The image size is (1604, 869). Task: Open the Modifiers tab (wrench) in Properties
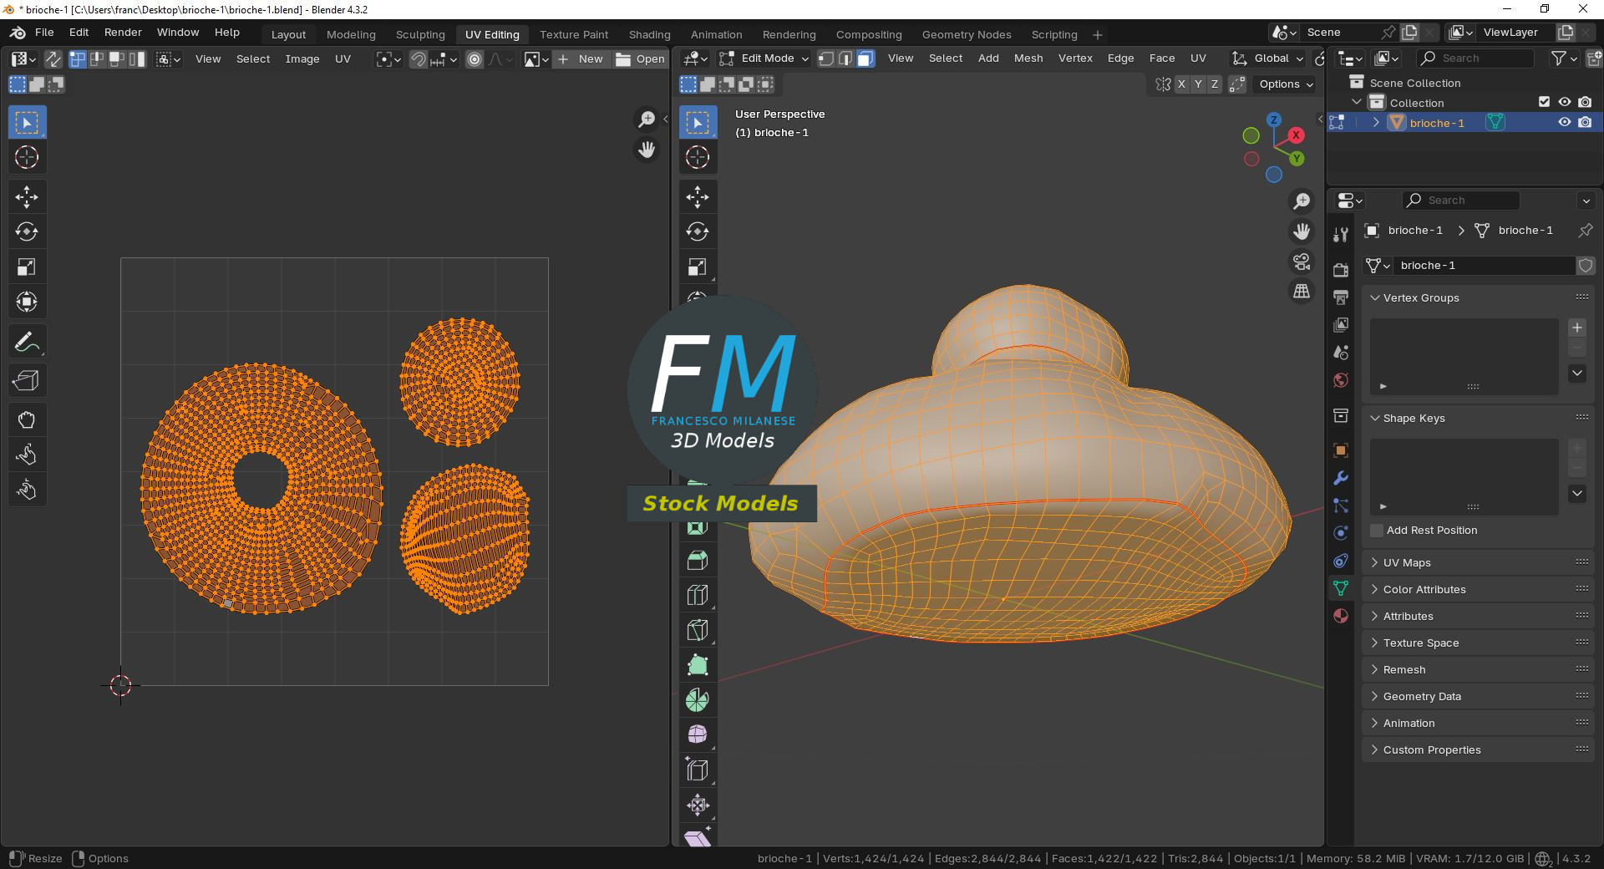point(1341,478)
